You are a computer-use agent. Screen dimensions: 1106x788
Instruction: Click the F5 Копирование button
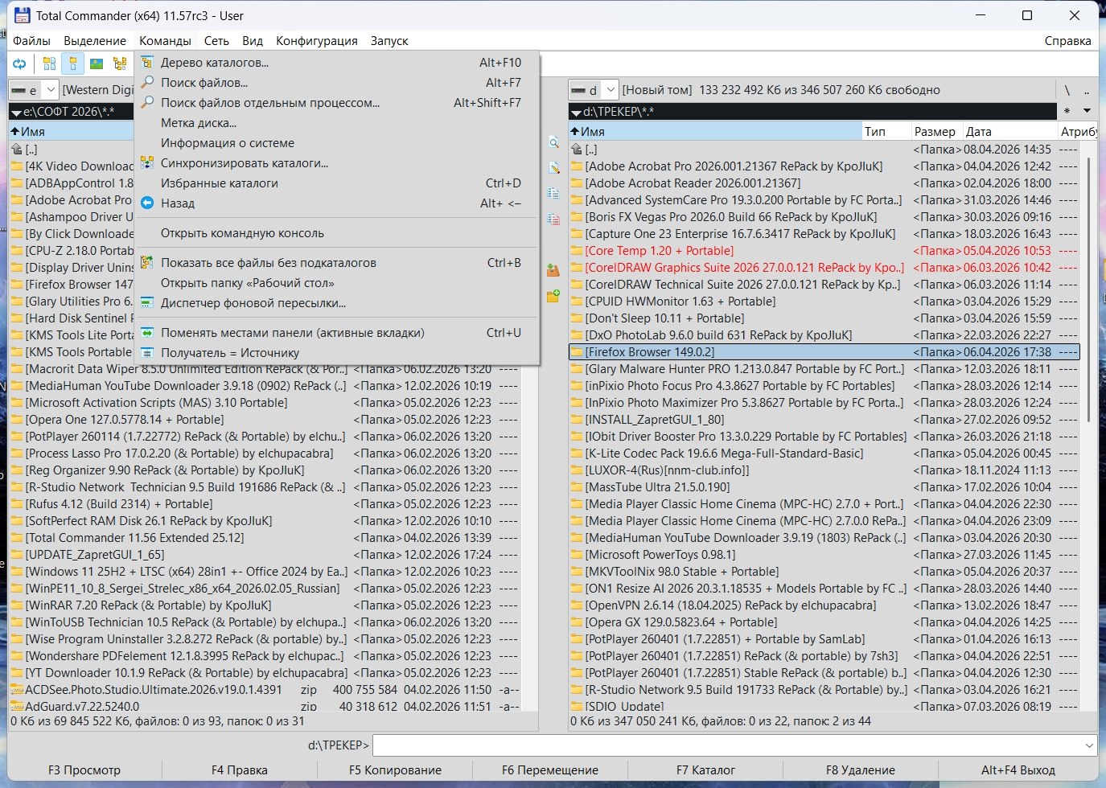click(395, 770)
